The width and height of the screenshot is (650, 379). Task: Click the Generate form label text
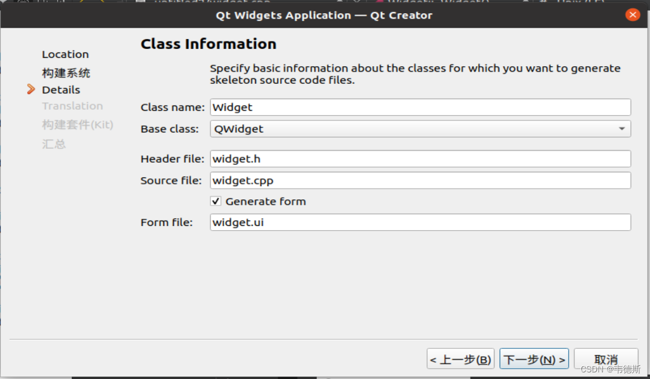coord(266,201)
